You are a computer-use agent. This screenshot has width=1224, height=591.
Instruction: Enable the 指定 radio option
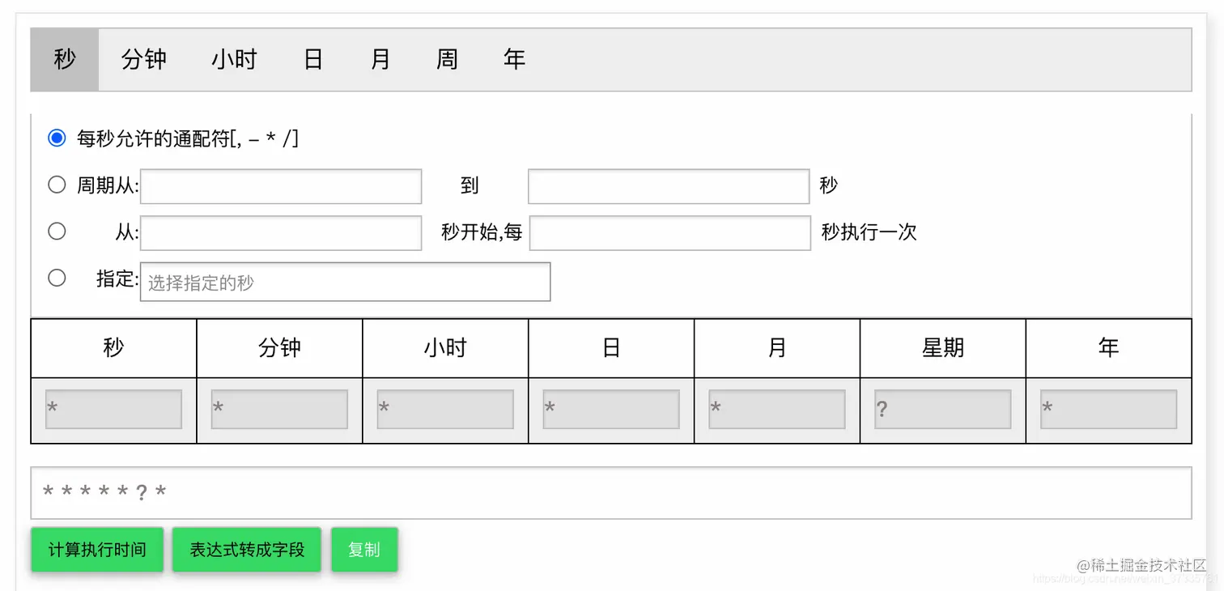[x=57, y=278]
